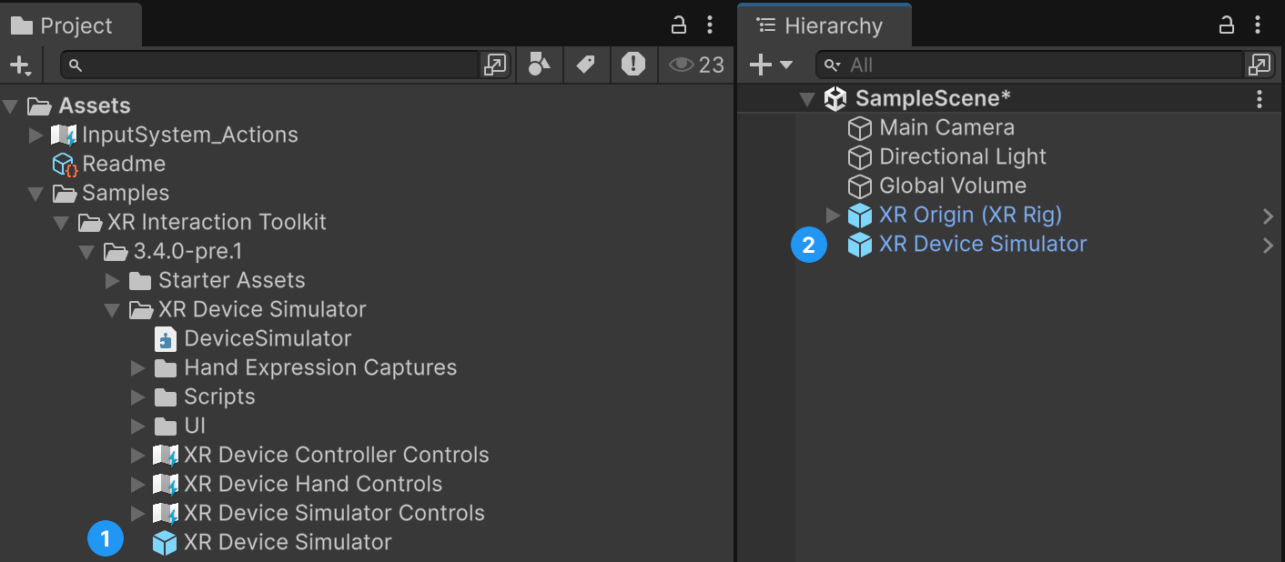The image size is (1285, 562).
Task: Select Global Volume object
Action: click(x=953, y=186)
